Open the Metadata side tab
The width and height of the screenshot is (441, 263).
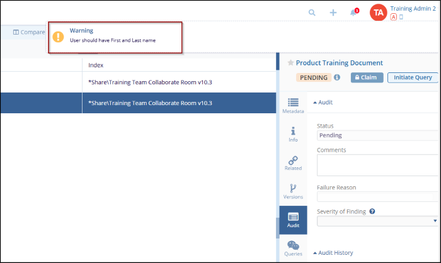coord(293,106)
